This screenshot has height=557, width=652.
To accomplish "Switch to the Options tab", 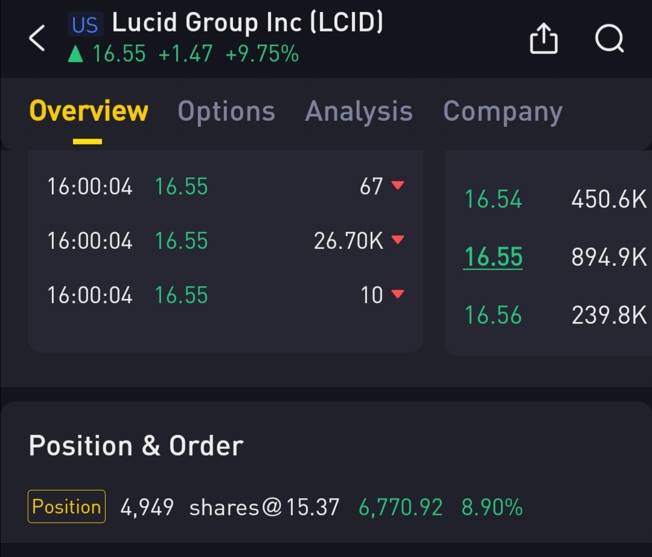I will (x=226, y=112).
